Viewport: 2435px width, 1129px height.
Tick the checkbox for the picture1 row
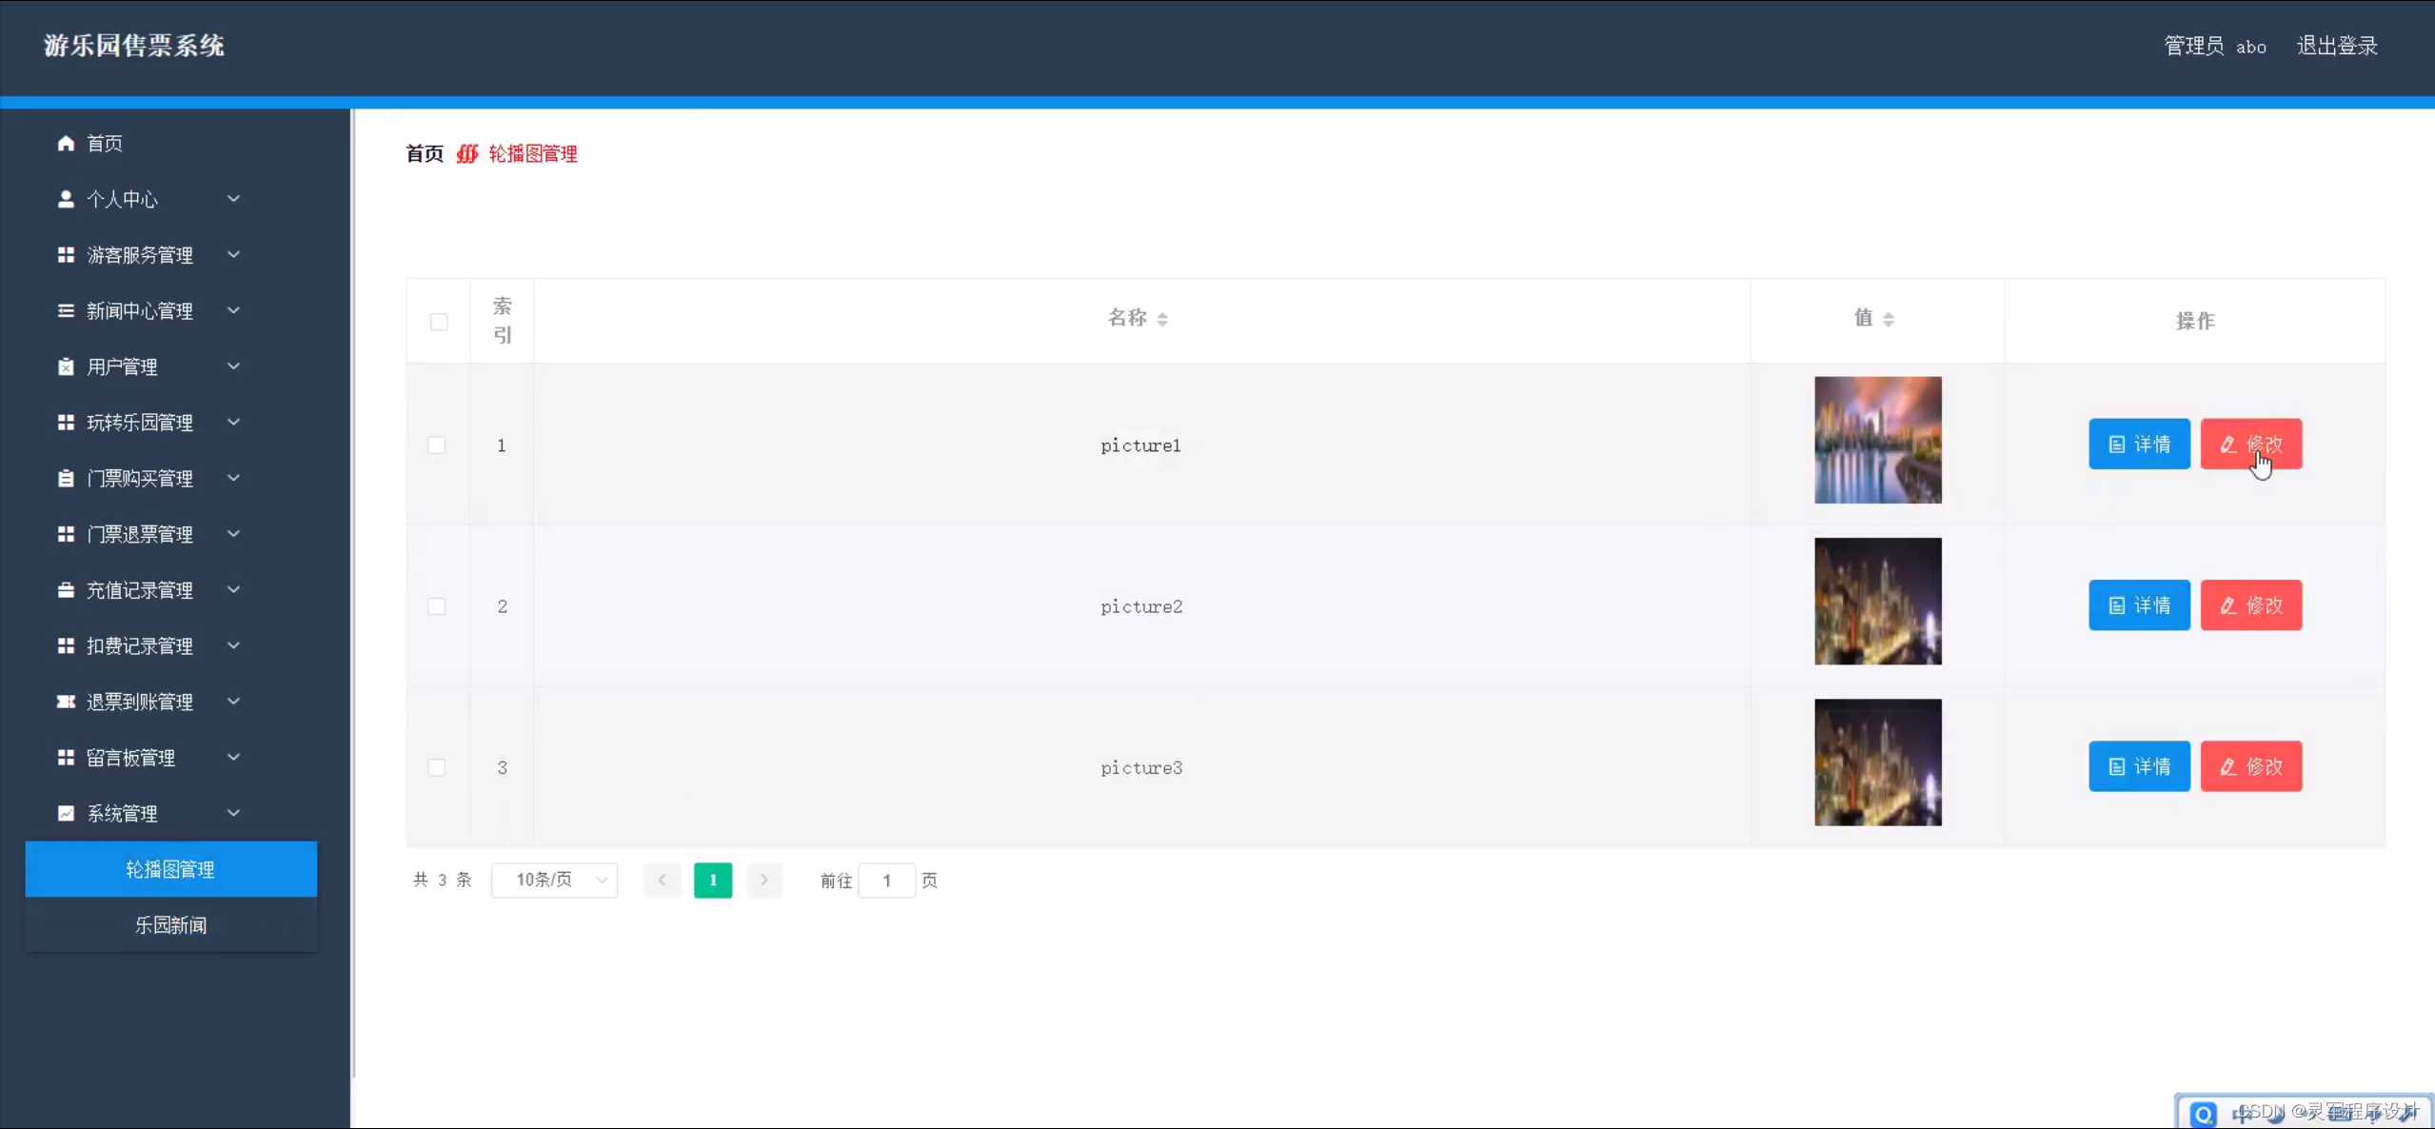pos(437,446)
